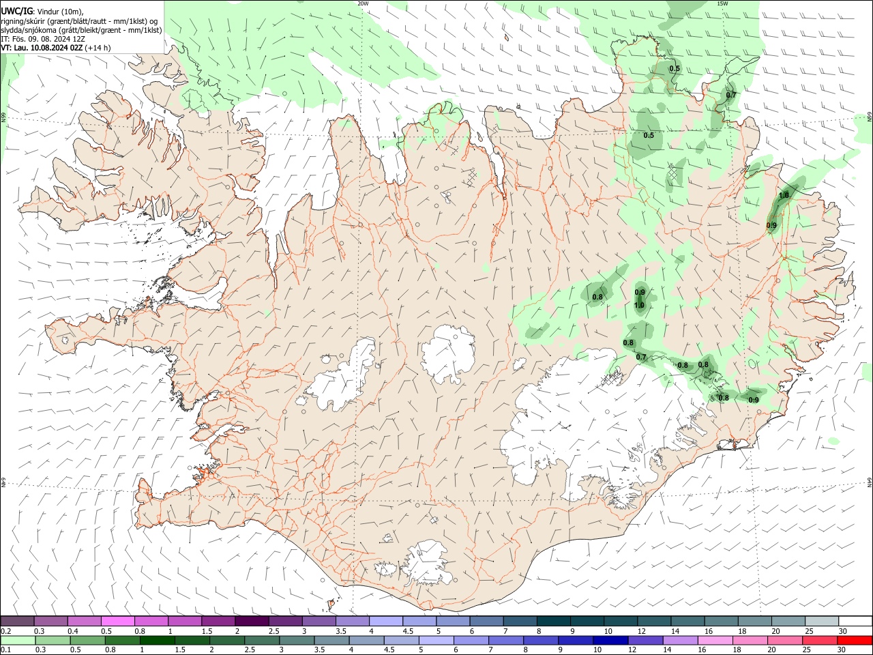Pick the 25 red-pink swatch in lower scale
The image size is (873, 655).
click(x=820, y=641)
